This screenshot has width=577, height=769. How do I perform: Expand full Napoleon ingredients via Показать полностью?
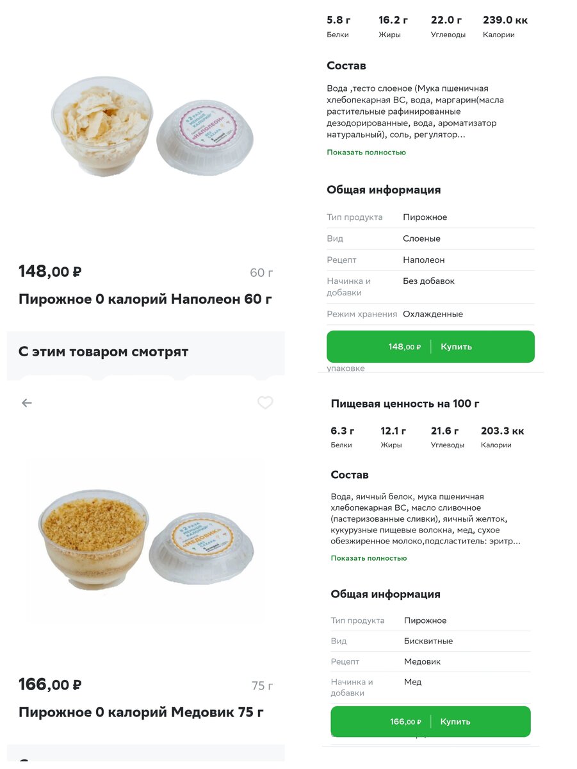point(366,153)
